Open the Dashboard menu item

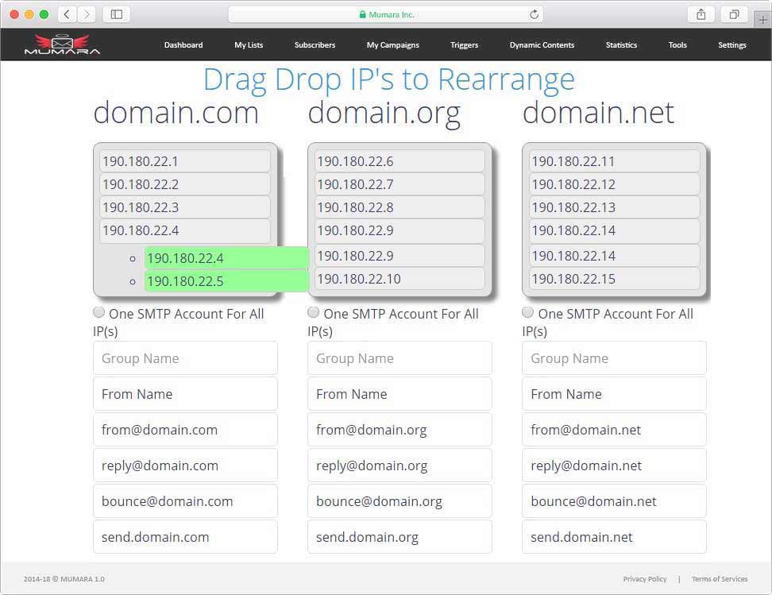click(183, 45)
